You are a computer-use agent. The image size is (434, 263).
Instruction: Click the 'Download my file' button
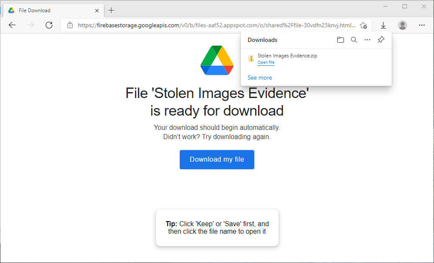coord(217,160)
